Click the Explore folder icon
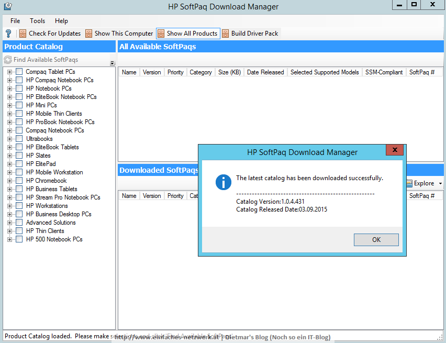This screenshot has width=446, height=343. [x=409, y=183]
